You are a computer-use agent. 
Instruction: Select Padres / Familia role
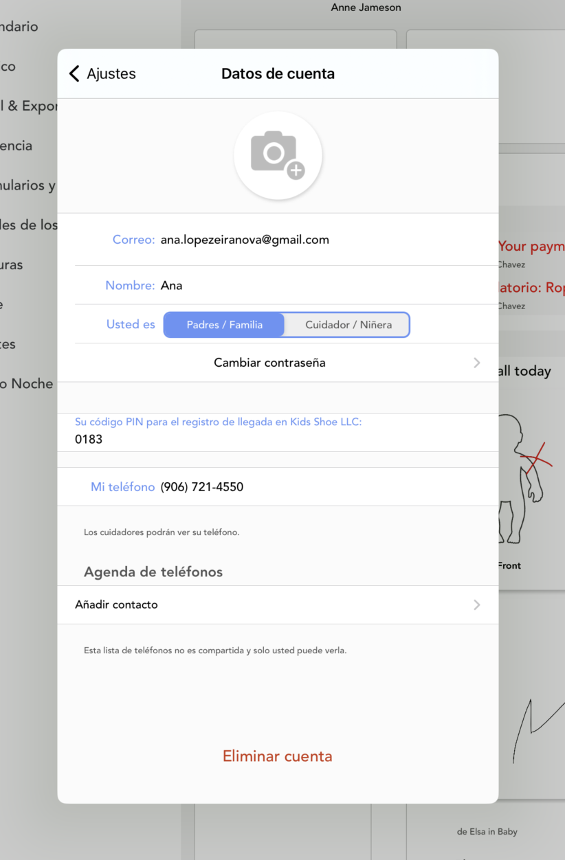point(224,325)
